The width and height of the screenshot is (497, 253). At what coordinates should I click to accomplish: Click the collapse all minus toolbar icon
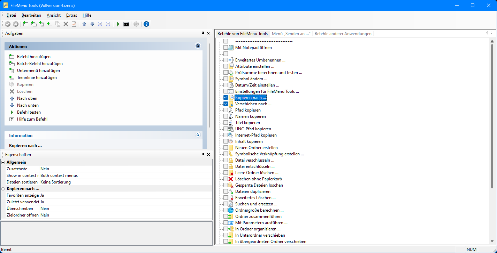click(108, 24)
